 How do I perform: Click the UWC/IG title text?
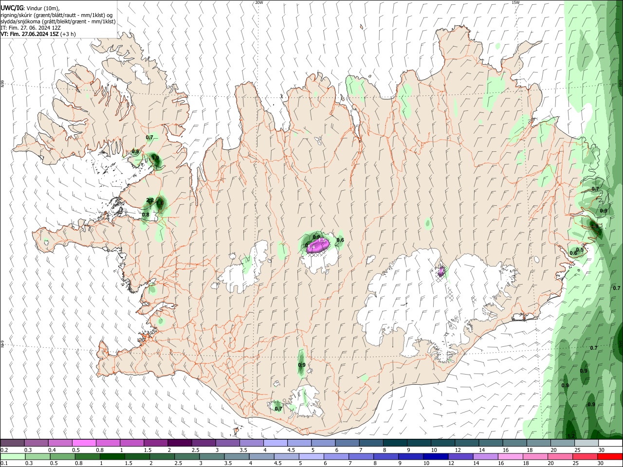click(x=12, y=8)
